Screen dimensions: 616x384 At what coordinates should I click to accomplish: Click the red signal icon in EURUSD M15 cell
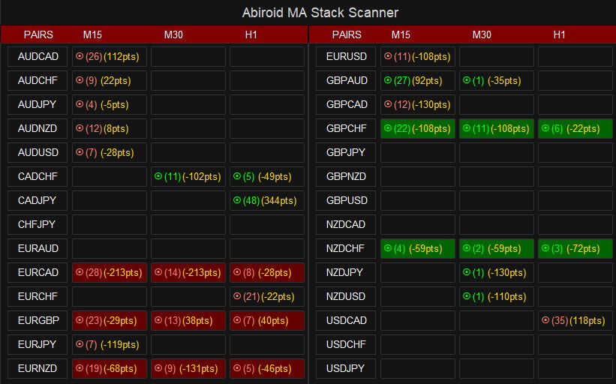tap(388, 56)
